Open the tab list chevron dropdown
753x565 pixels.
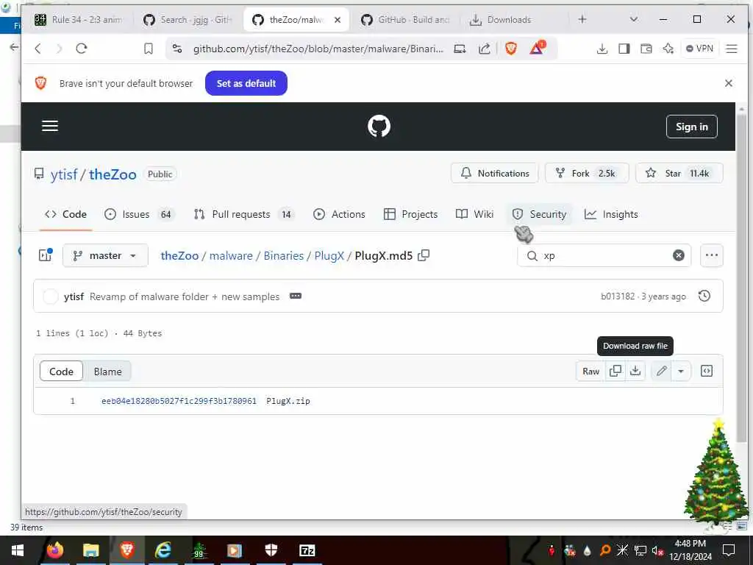click(x=634, y=19)
